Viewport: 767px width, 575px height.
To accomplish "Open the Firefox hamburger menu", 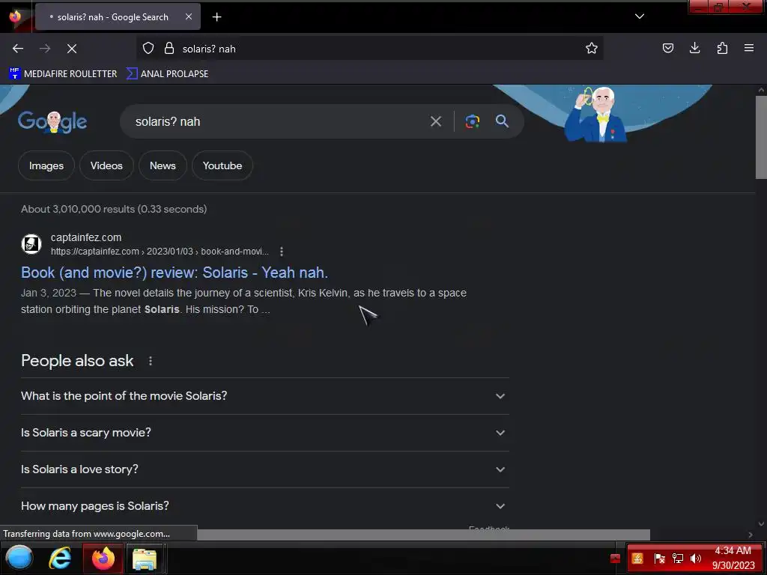I will [748, 48].
